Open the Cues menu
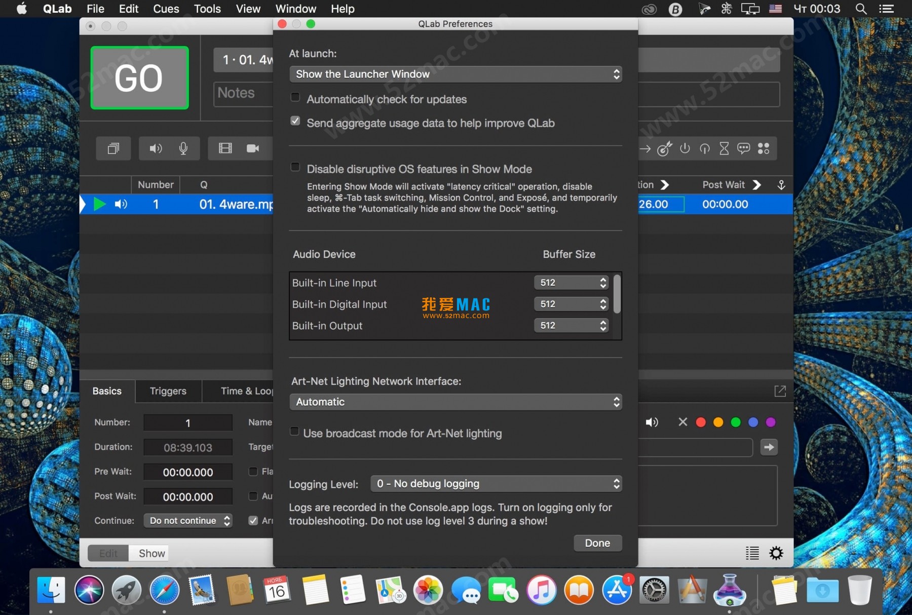912x615 pixels. coord(166,9)
